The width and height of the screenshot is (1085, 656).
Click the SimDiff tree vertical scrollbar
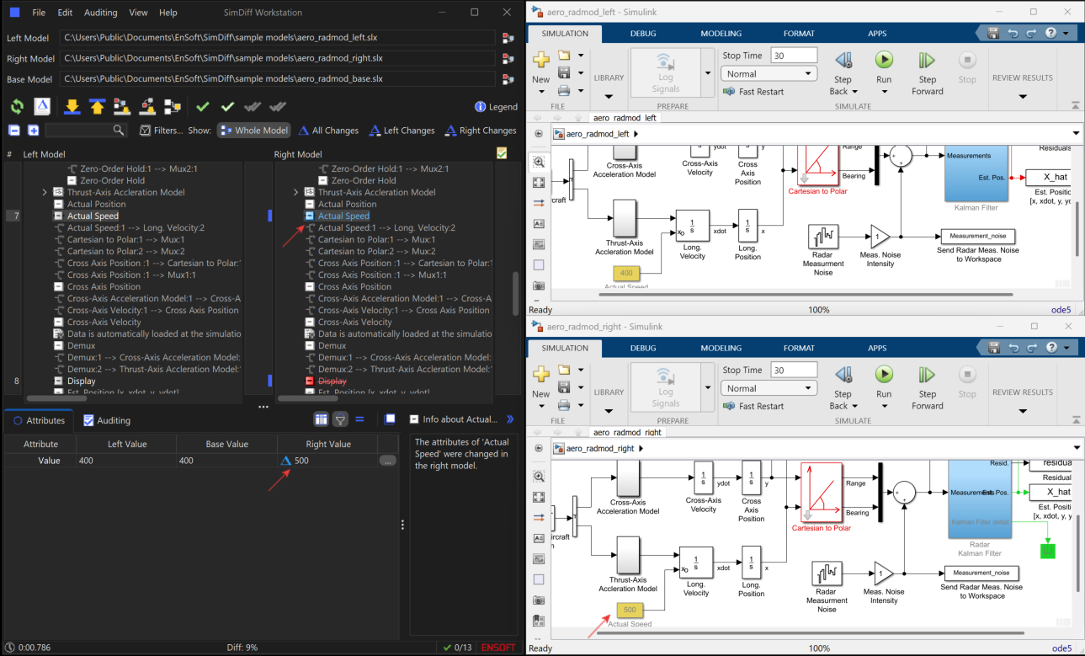click(x=516, y=292)
